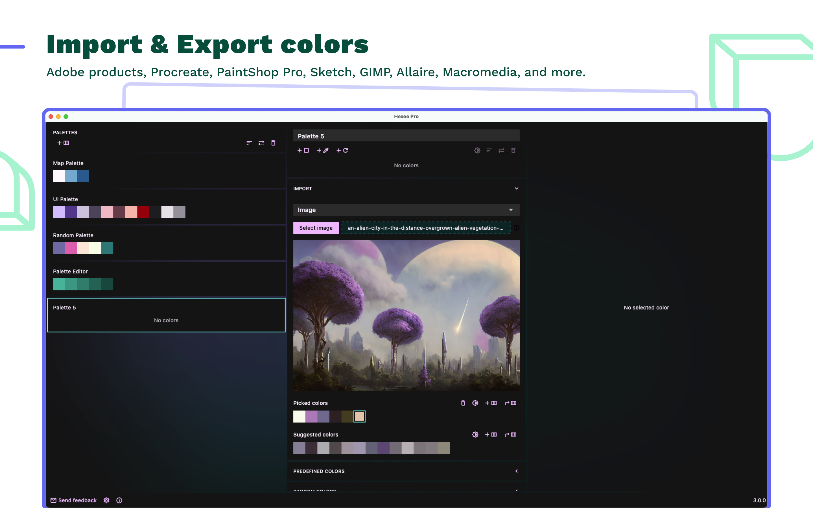Reverse the palettes order
Screen dimensions: 813x508
point(261,143)
